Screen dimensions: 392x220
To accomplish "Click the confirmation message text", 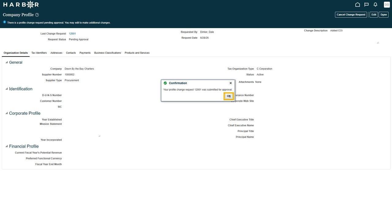I will pyautogui.click(x=198, y=90).
